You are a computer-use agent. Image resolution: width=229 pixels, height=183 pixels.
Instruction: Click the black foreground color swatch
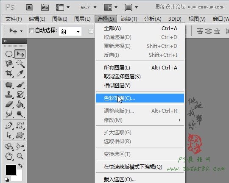coord(11,170)
